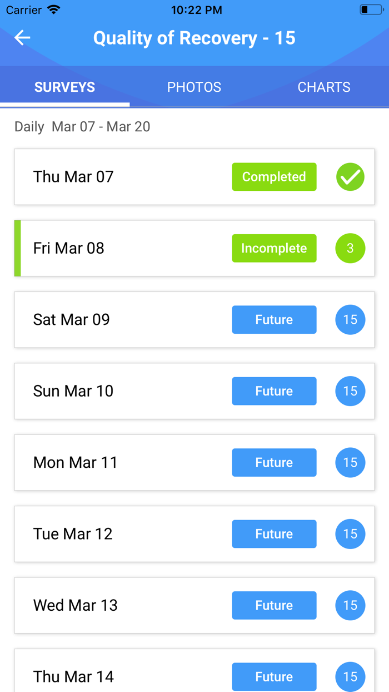
Task: Tap the battery indicator in status bar
Action: point(371,10)
